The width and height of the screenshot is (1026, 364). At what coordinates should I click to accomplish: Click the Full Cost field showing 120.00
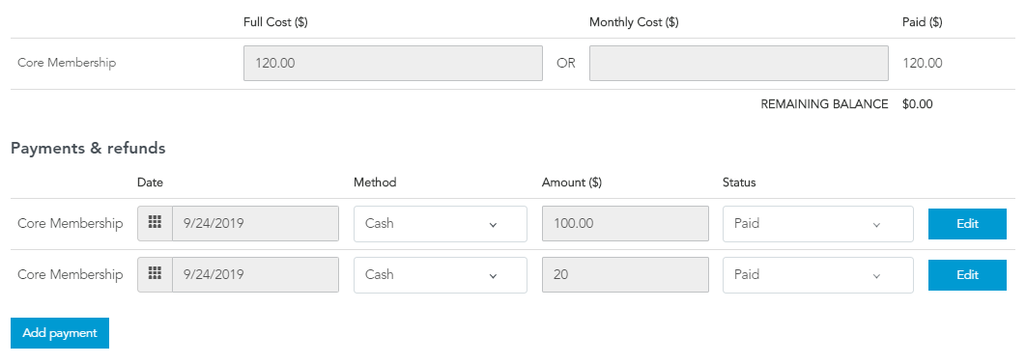click(x=393, y=64)
